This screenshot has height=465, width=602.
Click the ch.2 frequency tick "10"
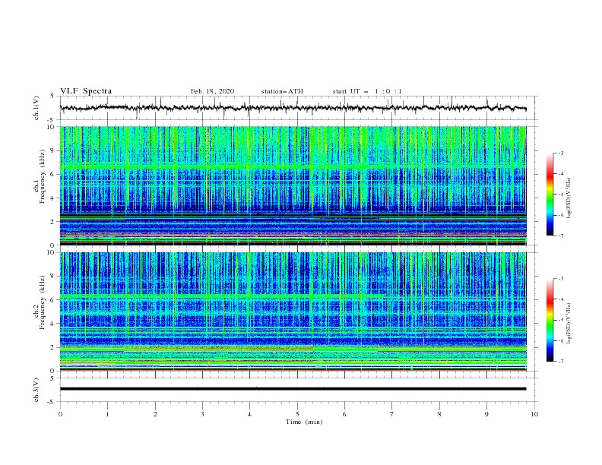click(x=51, y=252)
